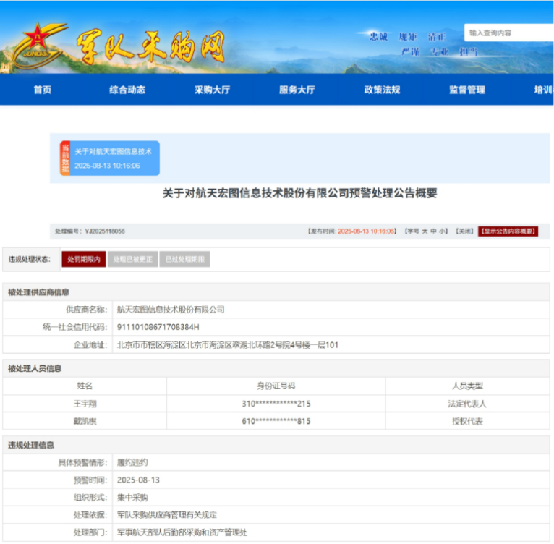This screenshot has width=554, height=544.
Task: Click the announcement title 关于对航天宏图…公告概要
Action: 299,193
